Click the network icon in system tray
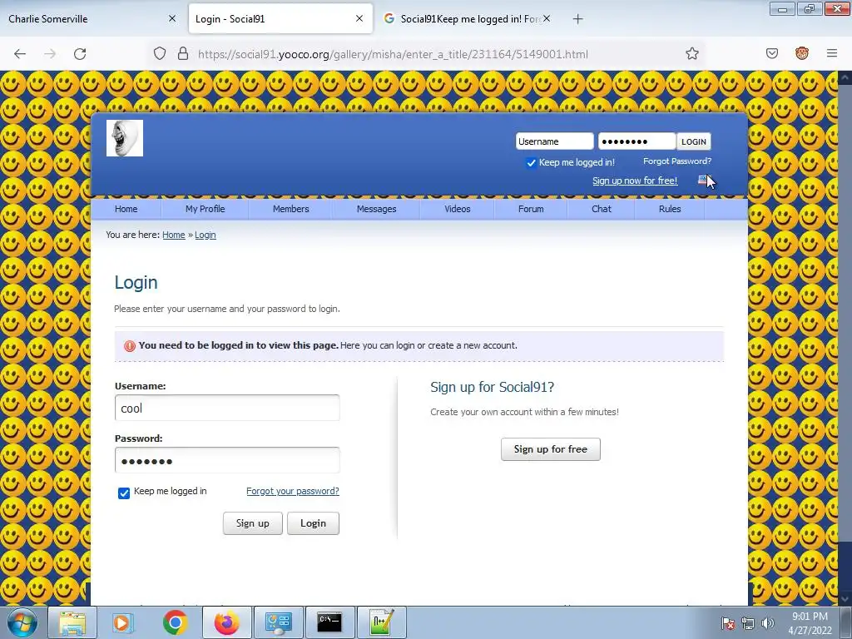This screenshot has width=852, height=639. coord(748,623)
